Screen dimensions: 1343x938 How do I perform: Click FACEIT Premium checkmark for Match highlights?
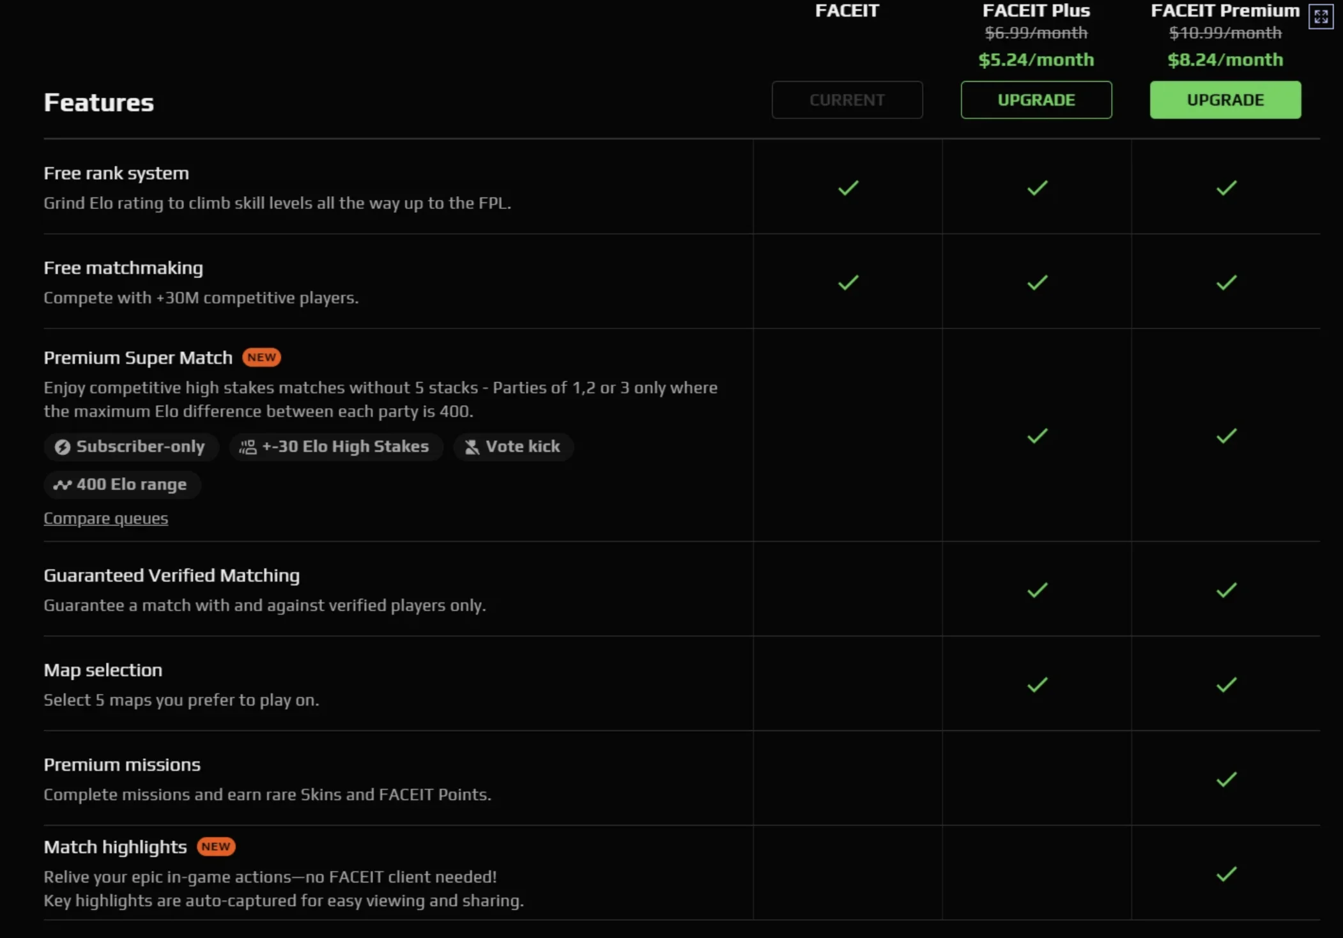tap(1226, 874)
